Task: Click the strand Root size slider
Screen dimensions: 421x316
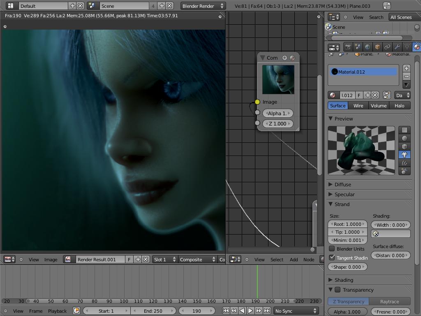Action: coord(347,224)
